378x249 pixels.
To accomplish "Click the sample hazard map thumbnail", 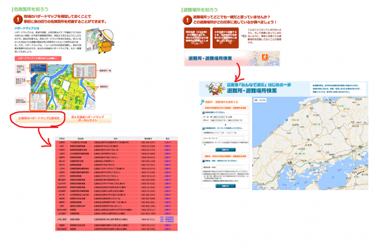I will [63, 87].
